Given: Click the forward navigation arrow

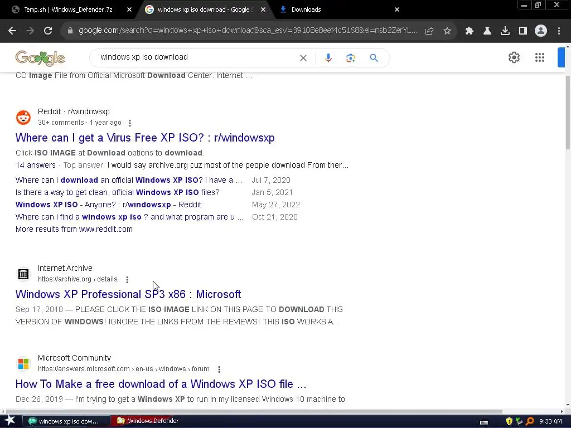Looking at the screenshot, I should click(30, 31).
